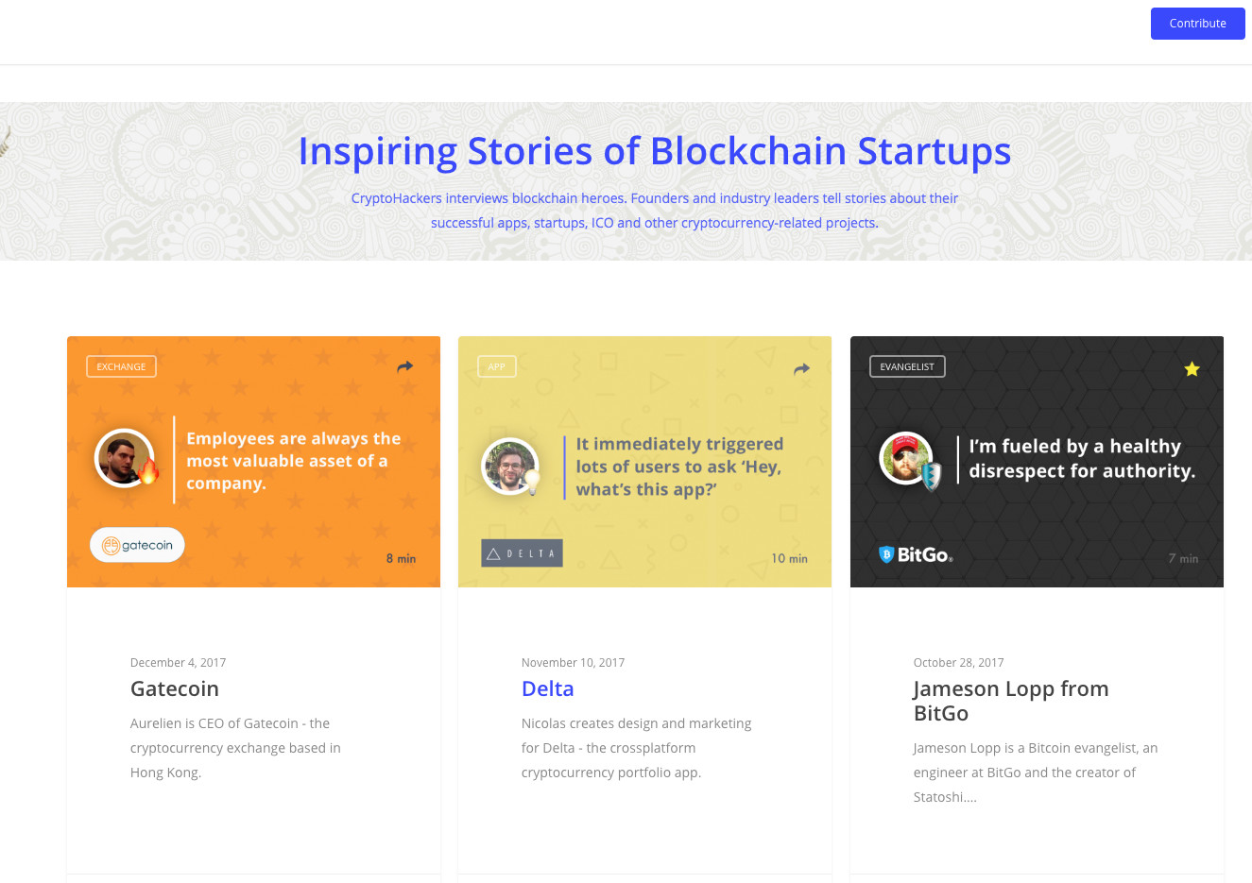1252x883 pixels.
Task: Select the EVANGELIST category tag
Action: coord(907,366)
